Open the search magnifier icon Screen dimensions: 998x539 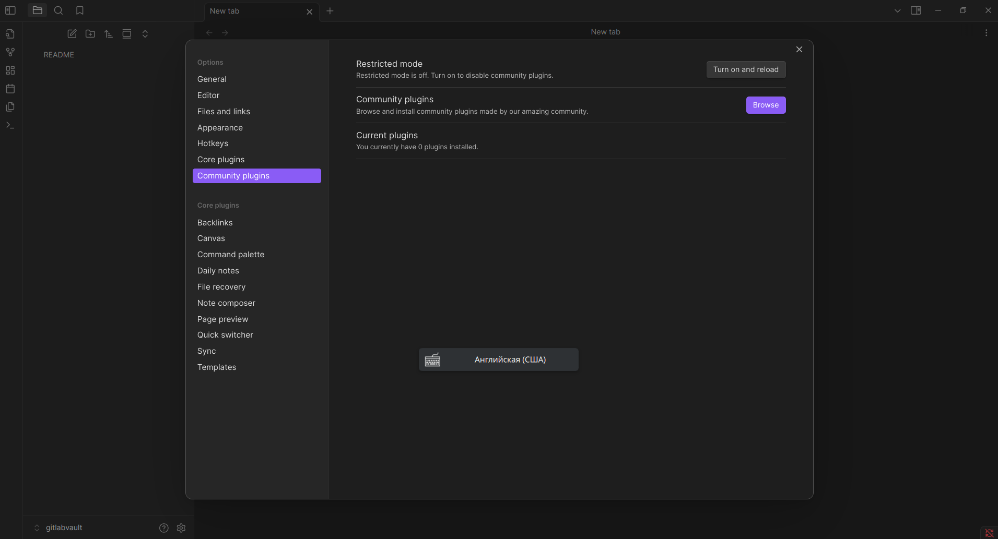point(58,10)
